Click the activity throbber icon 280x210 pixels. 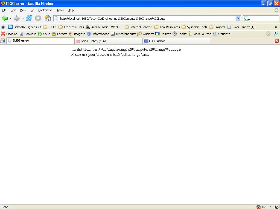pyautogui.click(x=276, y=10)
